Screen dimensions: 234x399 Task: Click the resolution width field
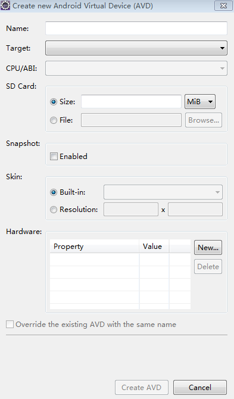click(131, 210)
